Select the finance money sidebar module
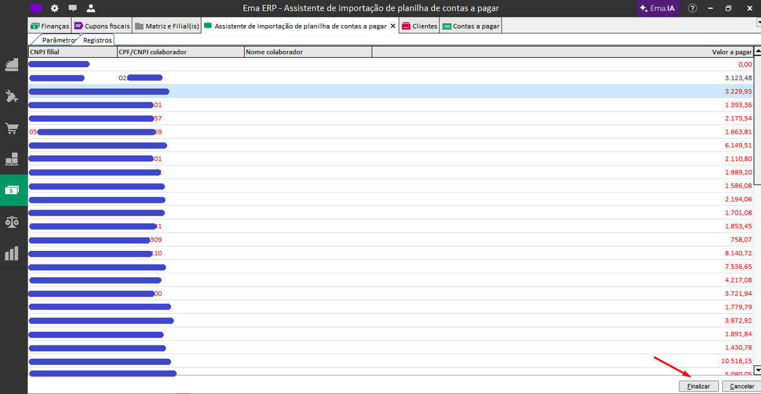This screenshot has width=761, height=394. 12,190
